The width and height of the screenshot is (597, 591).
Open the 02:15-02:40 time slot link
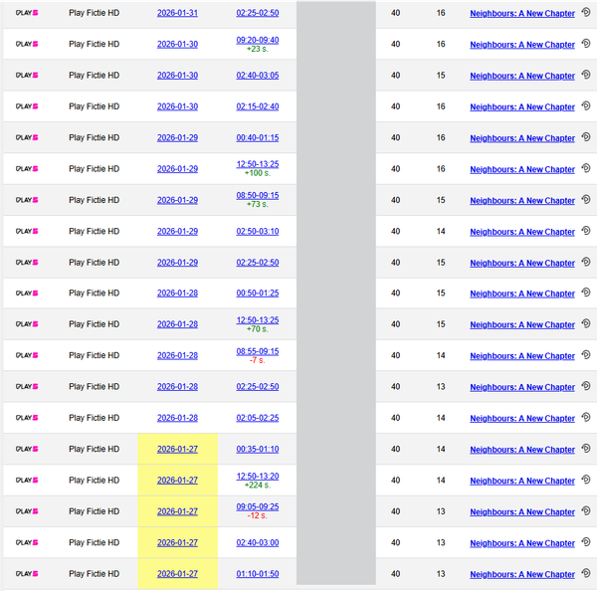click(x=257, y=106)
